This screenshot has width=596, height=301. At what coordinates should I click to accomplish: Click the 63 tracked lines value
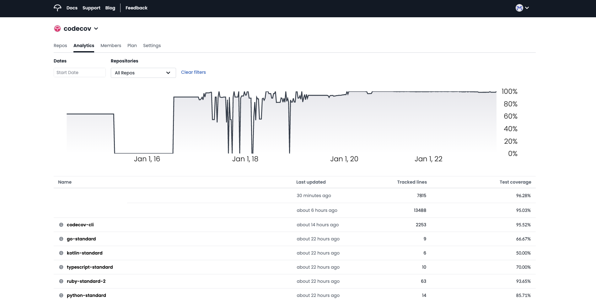click(423, 281)
